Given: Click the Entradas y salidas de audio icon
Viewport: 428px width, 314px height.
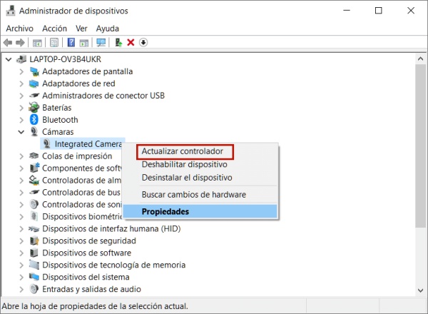Looking at the screenshot, I should click(x=34, y=289).
